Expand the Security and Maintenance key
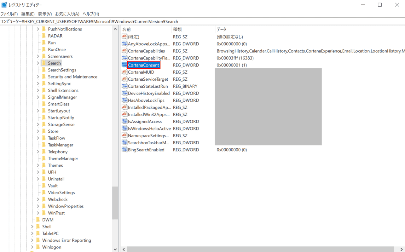405x252 pixels. [x=38, y=77]
